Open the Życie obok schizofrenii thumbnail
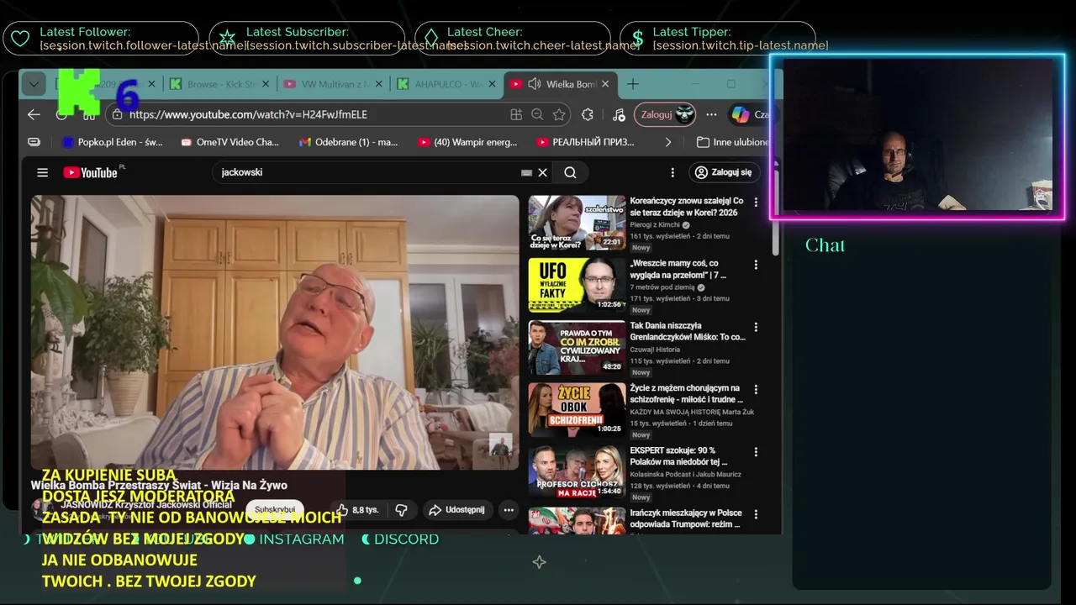1076x605 pixels. pyautogui.click(x=577, y=410)
